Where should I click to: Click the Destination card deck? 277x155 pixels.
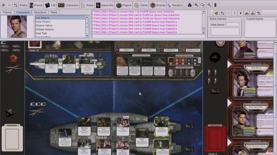[12, 138]
